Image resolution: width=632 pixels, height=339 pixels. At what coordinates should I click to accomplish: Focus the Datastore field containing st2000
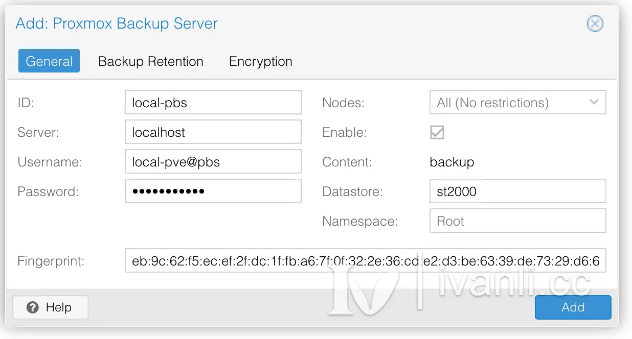pyautogui.click(x=518, y=191)
